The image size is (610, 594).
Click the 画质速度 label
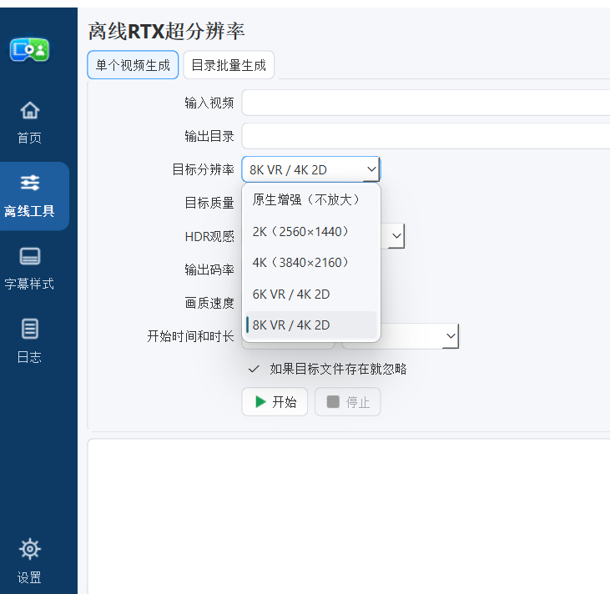(x=209, y=303)
